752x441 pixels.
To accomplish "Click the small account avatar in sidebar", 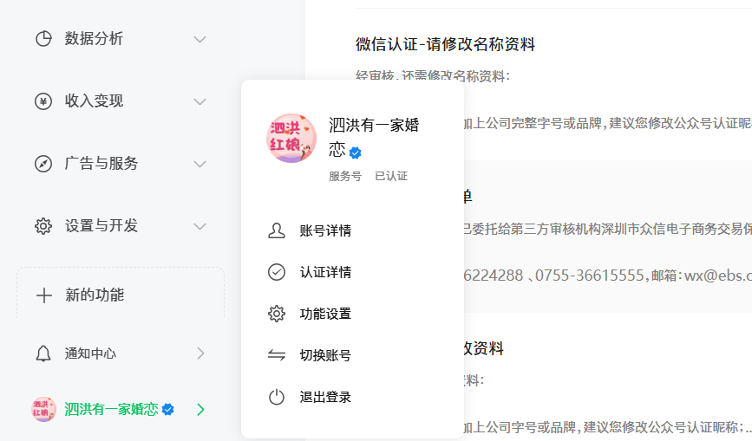I will click(x=43, y=410).
